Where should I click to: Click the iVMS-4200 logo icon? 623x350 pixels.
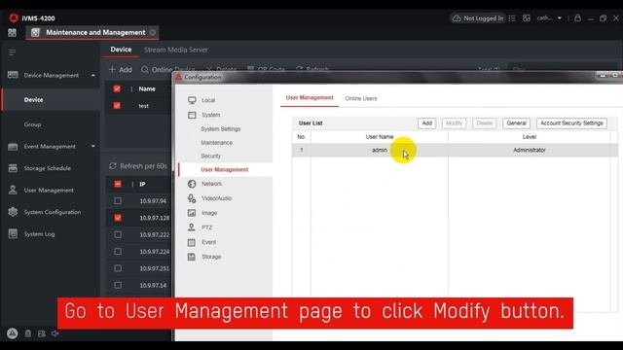[x=14, y=17]
